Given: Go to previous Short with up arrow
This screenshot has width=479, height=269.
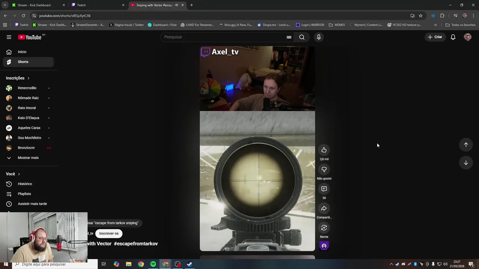Looking at the screenshot, I should (x=466, y=145).
